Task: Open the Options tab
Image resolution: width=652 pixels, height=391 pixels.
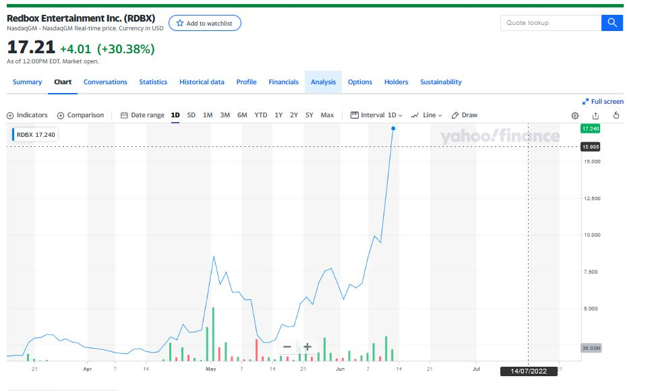Action: point(360,82)
